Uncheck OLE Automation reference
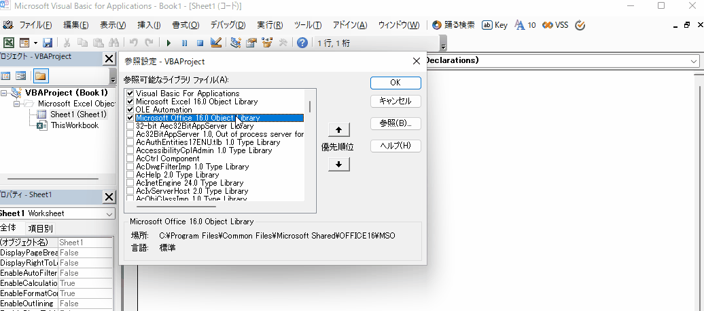704x311 pixels. point(130,110)
